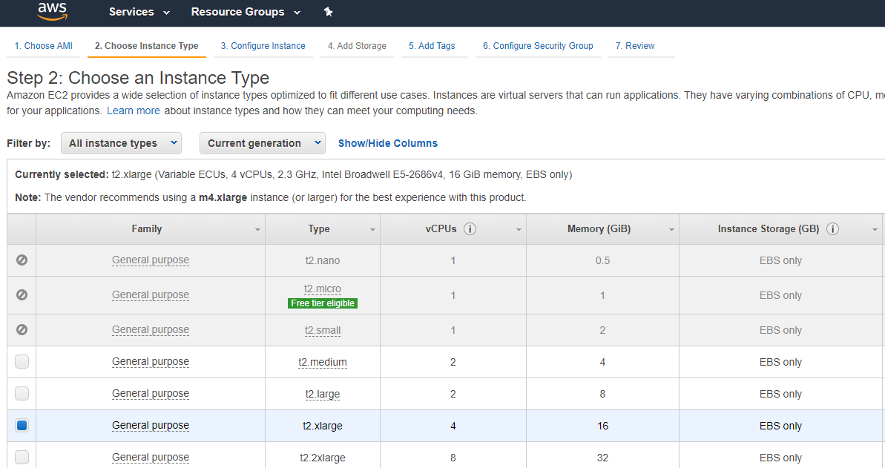The width and height of the screenshot is (885, 468).
Task: Expand the Instance Storage column sort arrow
Action: pyautogui.click(x=875, y=230)
